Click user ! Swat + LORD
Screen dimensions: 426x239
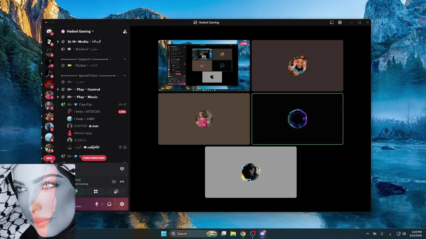click(x=84, y=119)
